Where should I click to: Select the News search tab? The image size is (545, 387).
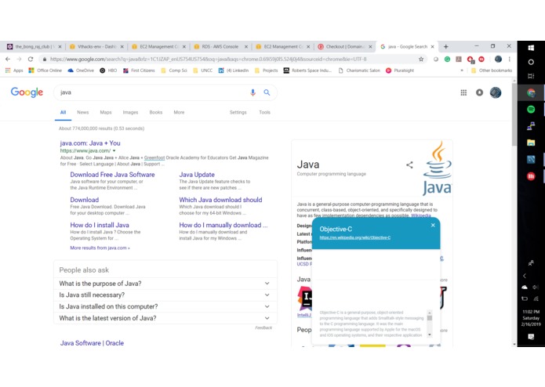[x=82, y=113]
